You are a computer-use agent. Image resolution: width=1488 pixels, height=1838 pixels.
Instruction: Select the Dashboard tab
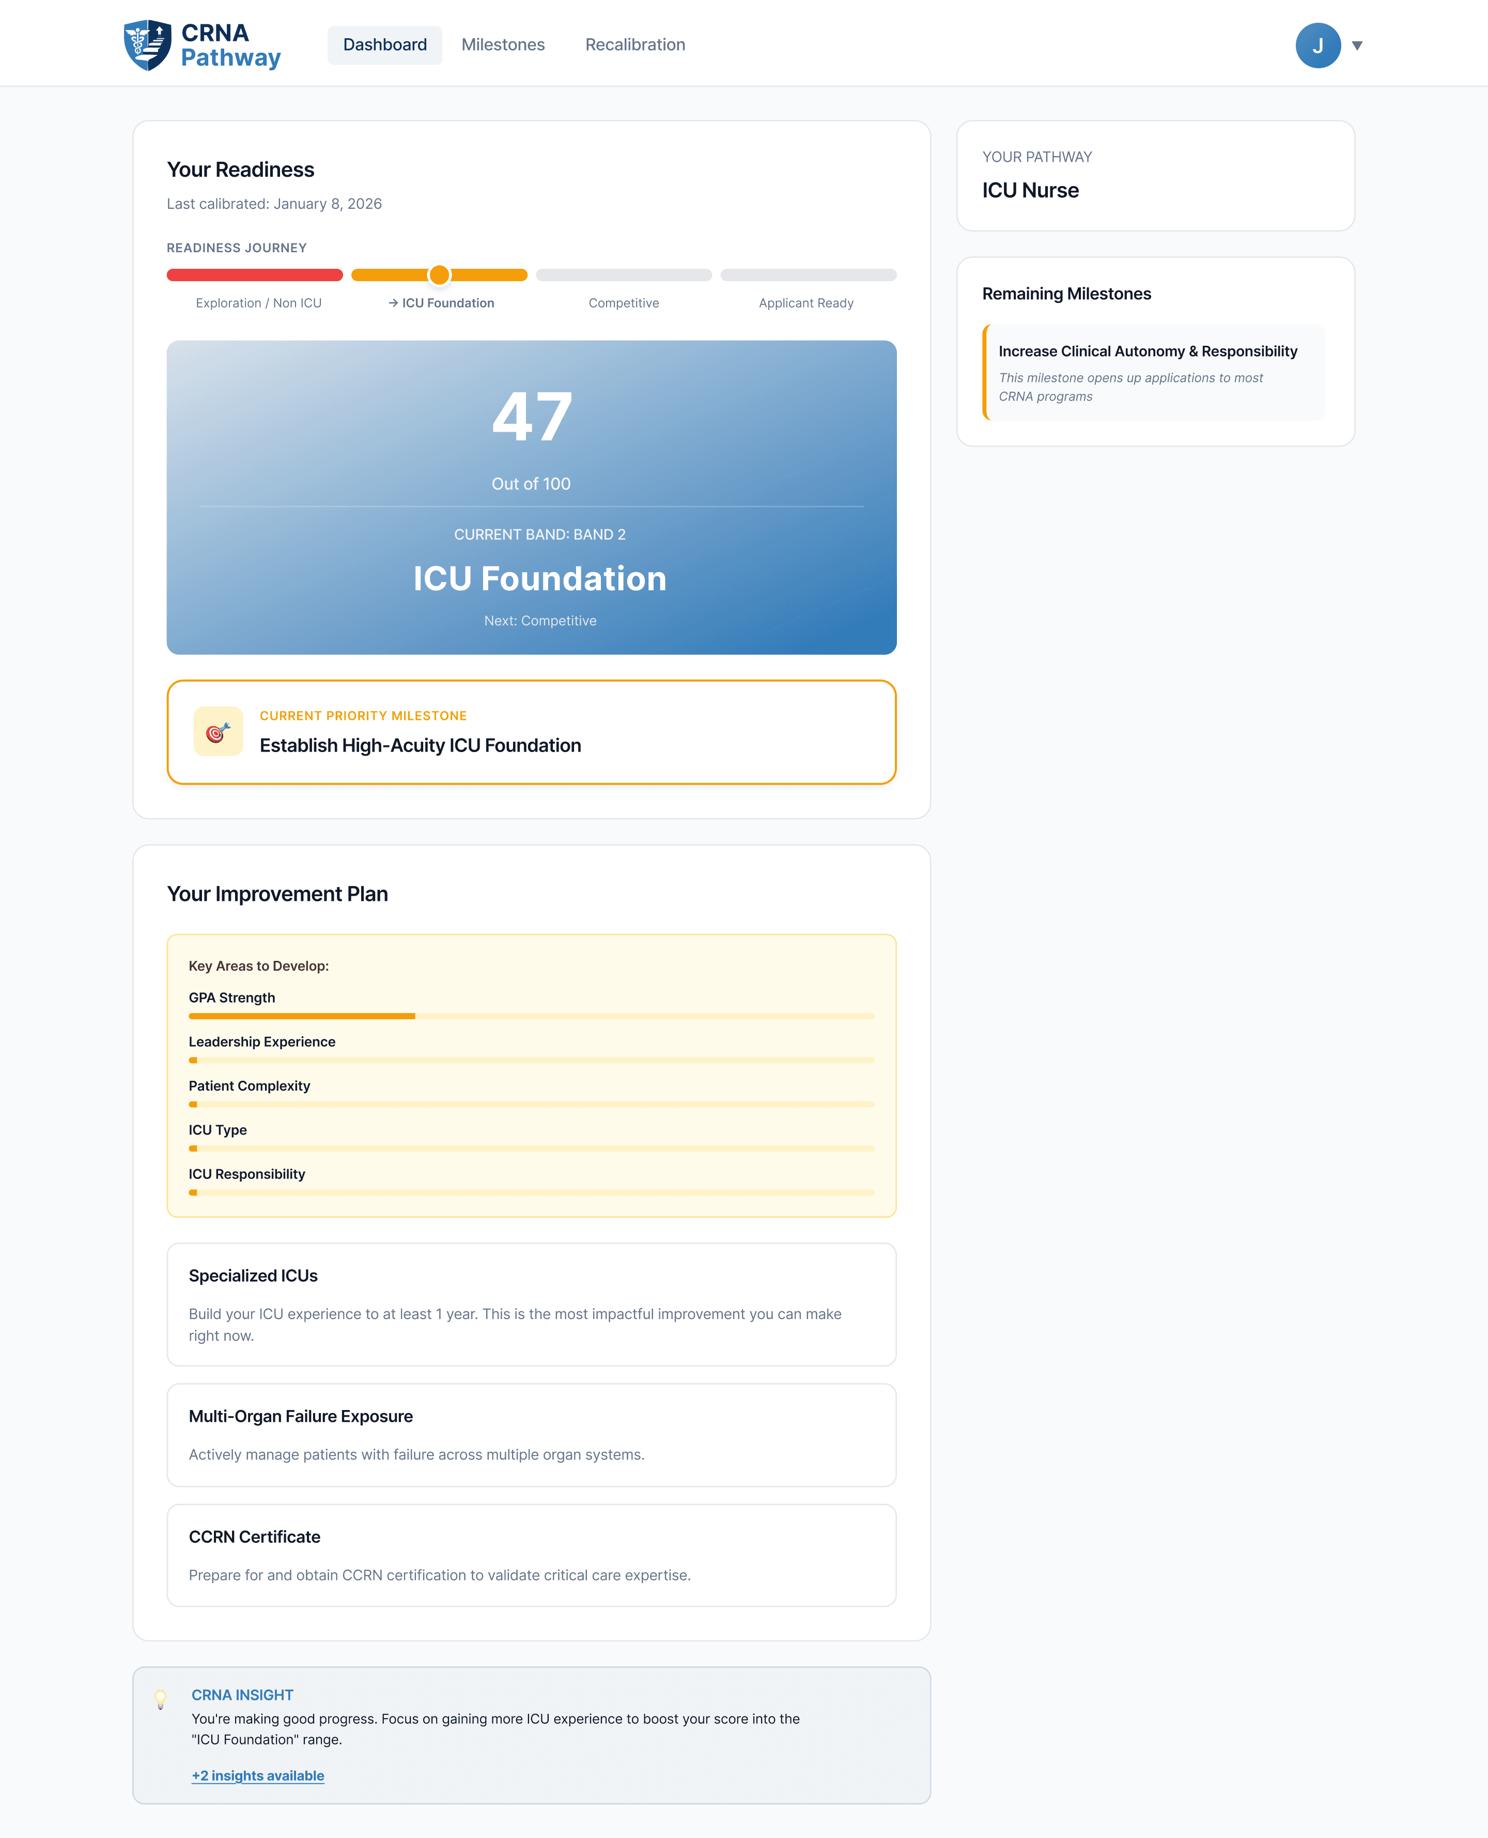[x=384, y=44]
